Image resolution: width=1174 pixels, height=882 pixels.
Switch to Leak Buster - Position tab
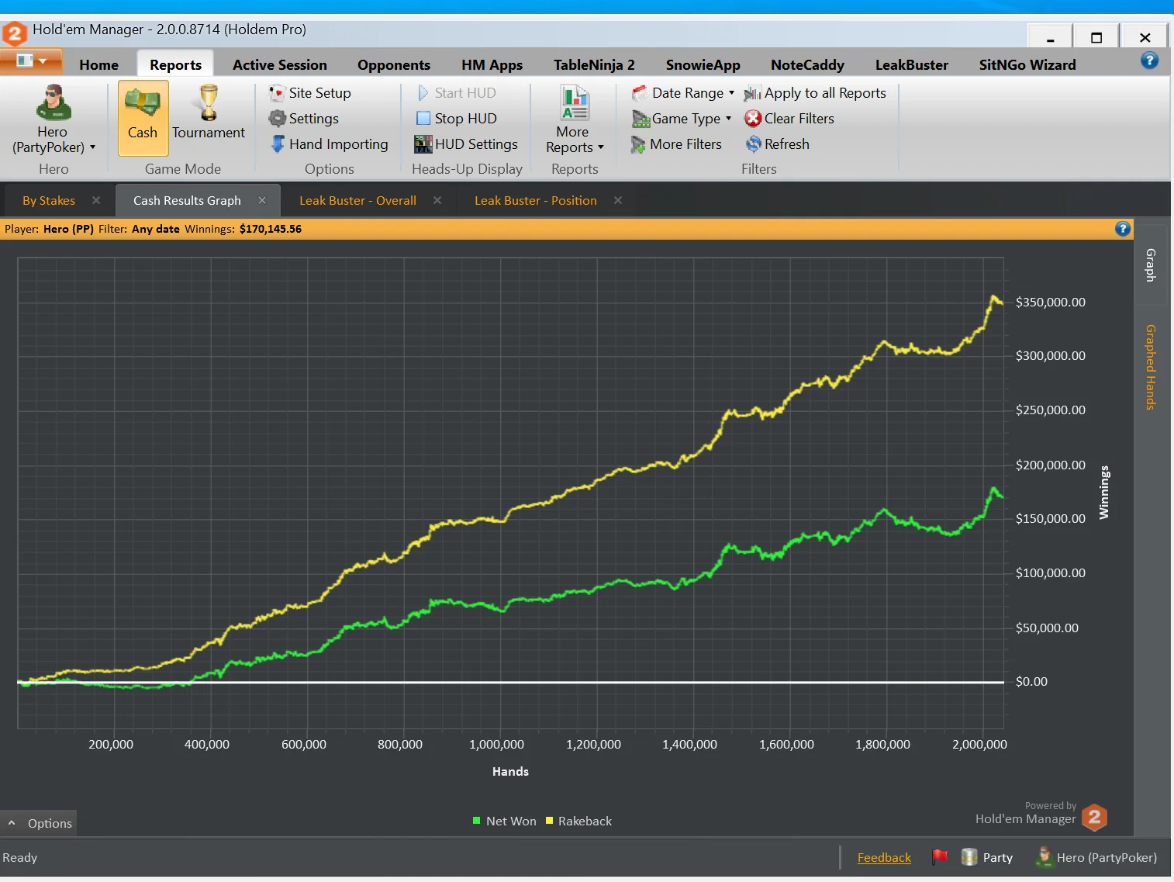[x=535, y=201]
